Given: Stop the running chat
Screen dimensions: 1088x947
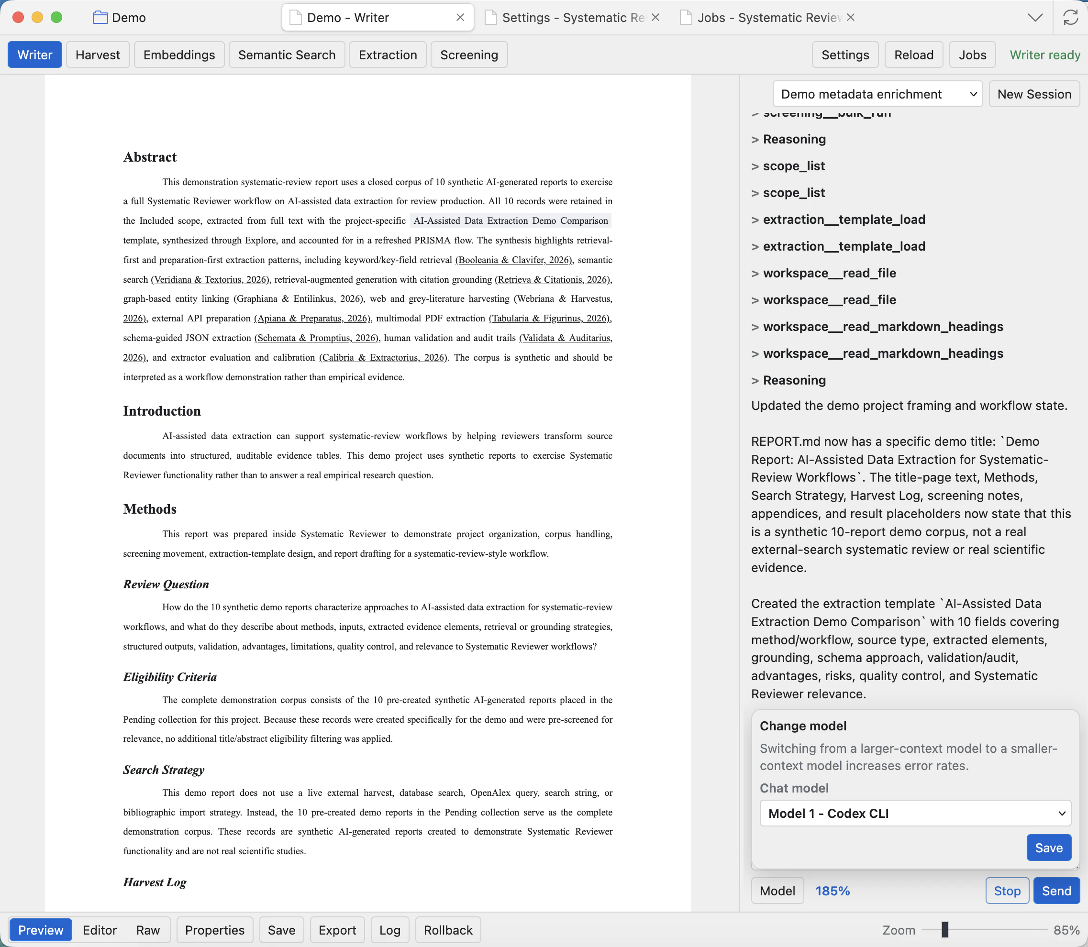Looking at the screenshot, I should [x=1007, y=891].
